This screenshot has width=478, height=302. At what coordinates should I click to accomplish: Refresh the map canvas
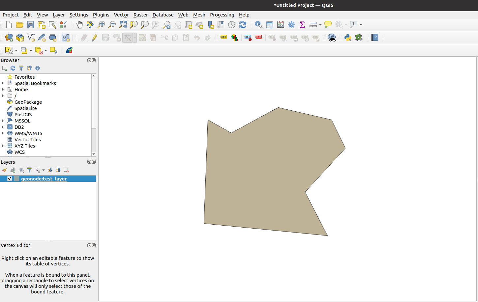click(243, 25)
